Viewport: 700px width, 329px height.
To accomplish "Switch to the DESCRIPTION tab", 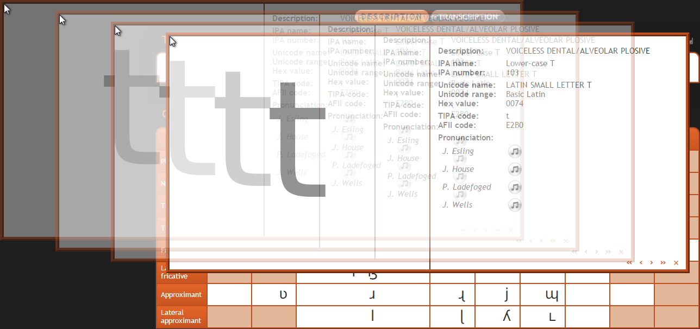I will tap(391, 17).
